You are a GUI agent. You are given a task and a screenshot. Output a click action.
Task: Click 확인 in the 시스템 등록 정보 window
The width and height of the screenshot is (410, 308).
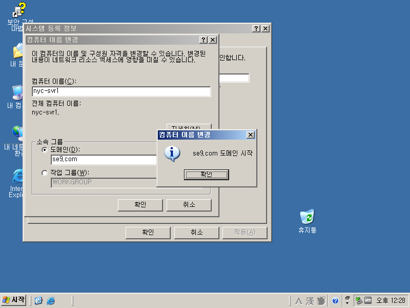(x=148, y=233)
